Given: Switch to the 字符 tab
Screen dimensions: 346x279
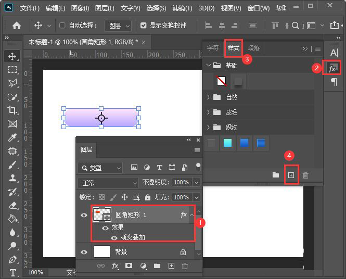Looking at the screenshot, I should click(213, 48).
